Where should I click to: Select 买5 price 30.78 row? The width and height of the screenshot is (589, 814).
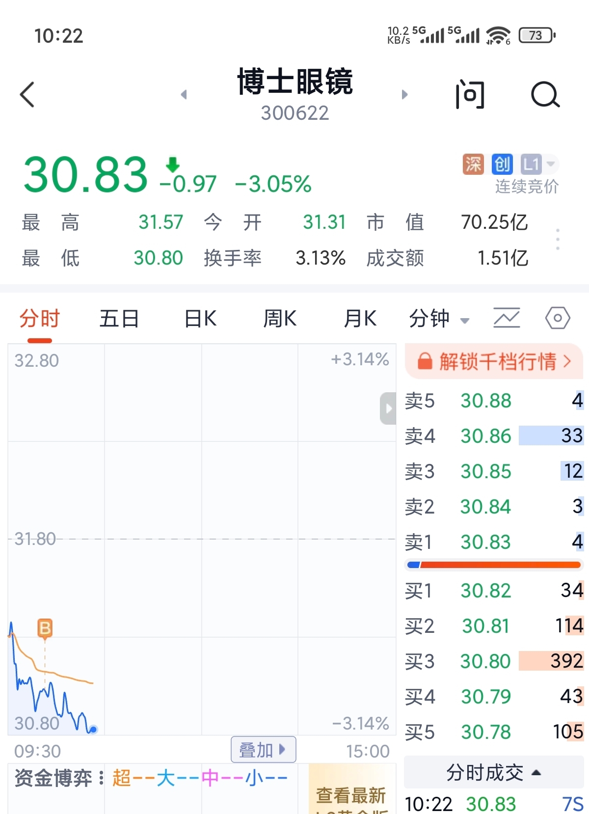(x=494, y=732)
